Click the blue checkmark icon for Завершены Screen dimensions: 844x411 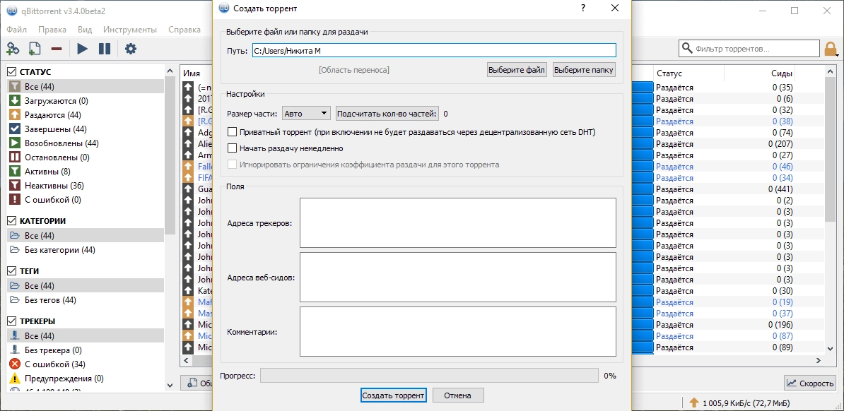(x=15, y=129)
